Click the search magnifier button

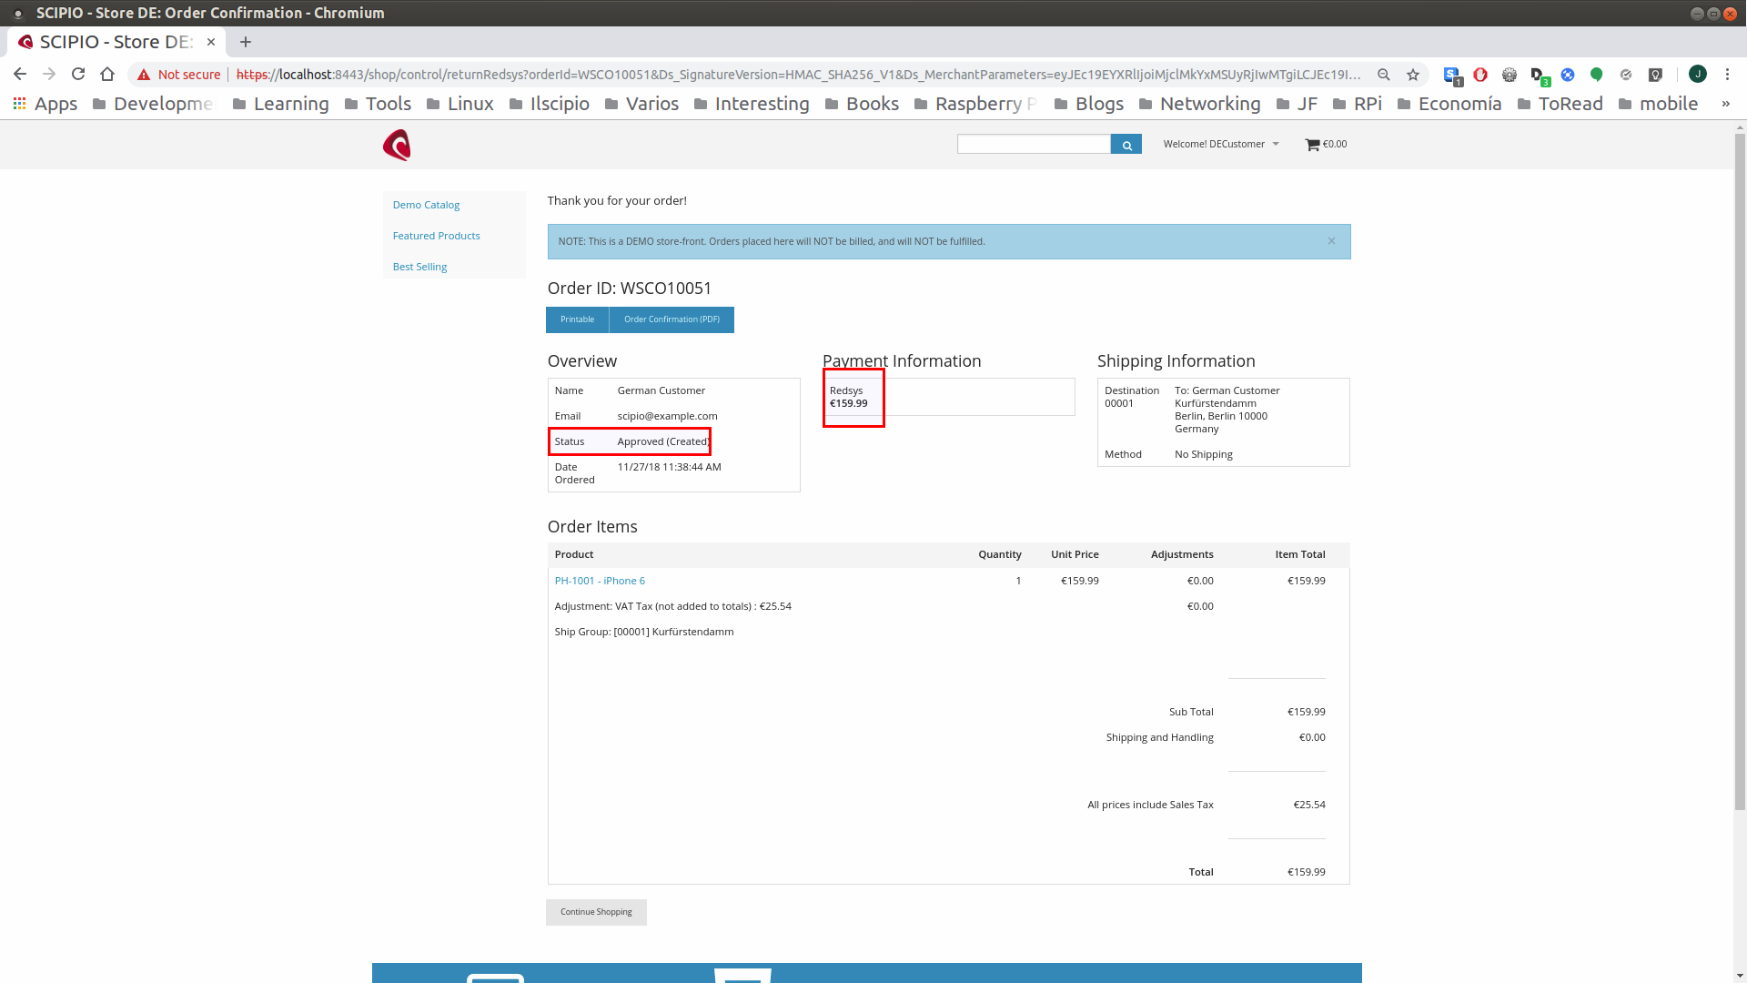[1126, 145]
